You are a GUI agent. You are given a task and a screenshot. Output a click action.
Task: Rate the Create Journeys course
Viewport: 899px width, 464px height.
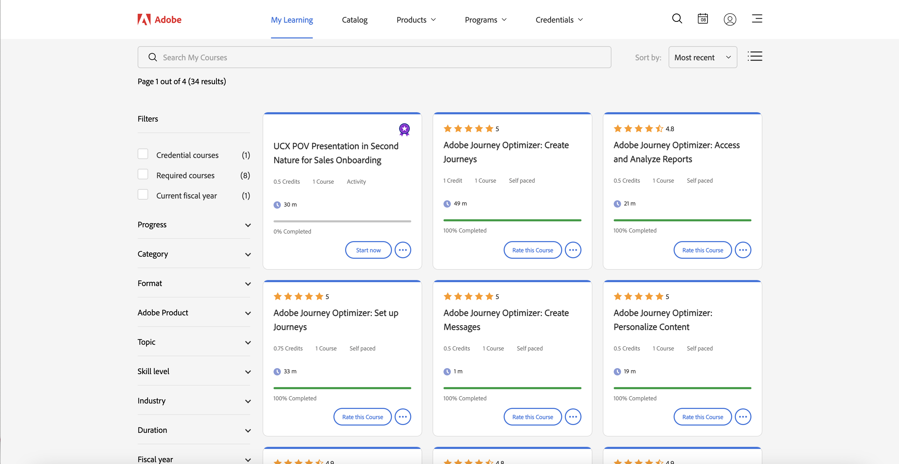point(533,250)
